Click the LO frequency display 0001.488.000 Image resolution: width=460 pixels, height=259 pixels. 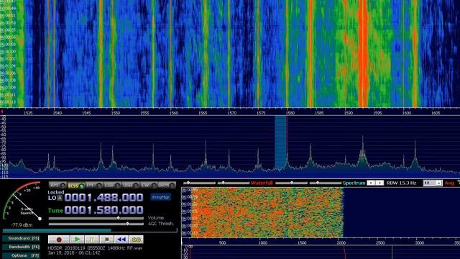(x=103, y=198)
